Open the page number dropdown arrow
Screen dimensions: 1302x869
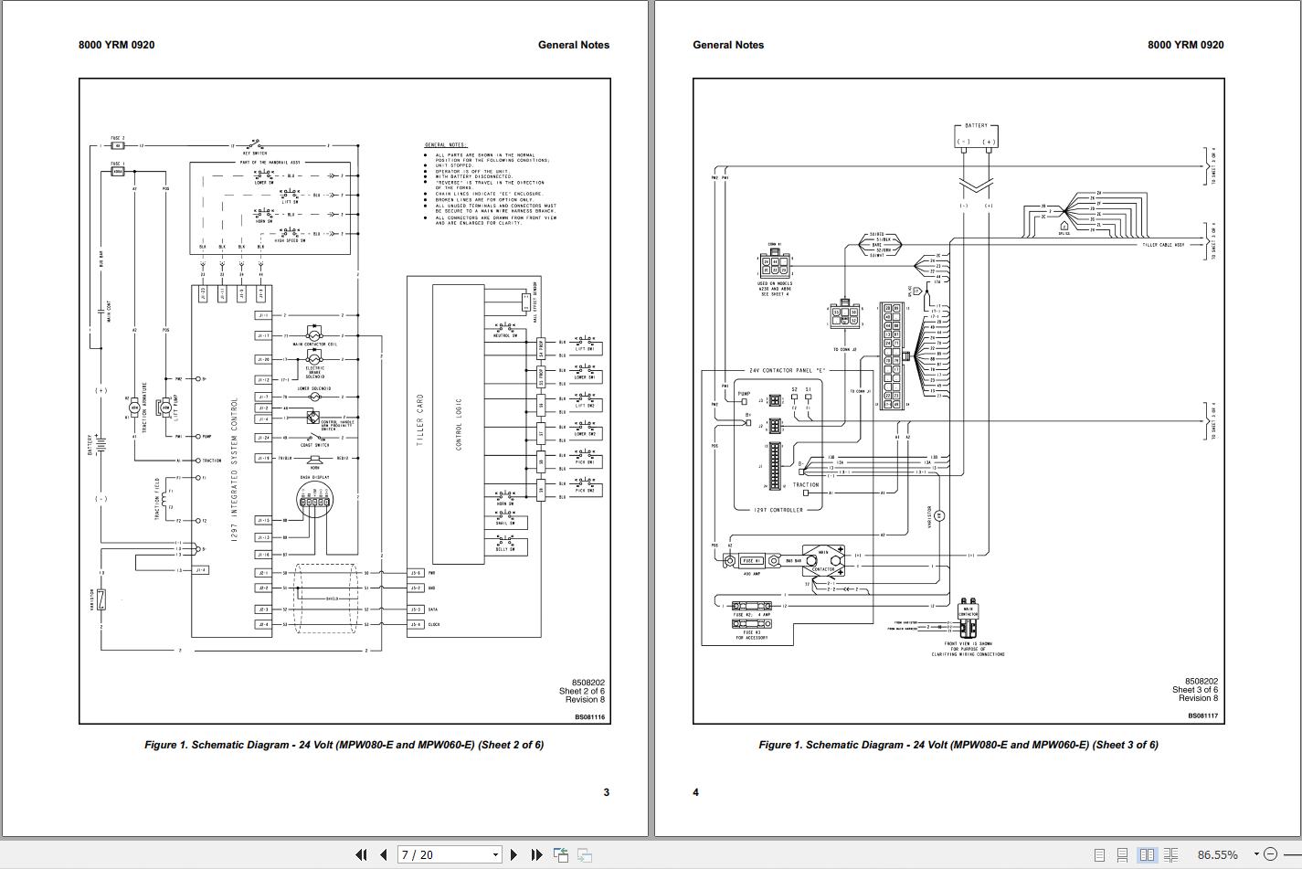pyautogui.click(x=496, y=855)
